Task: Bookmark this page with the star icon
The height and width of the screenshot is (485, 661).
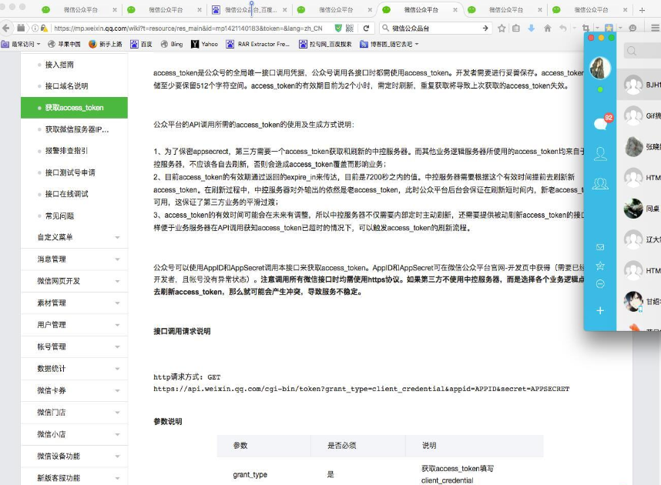Action: (502, 28)
